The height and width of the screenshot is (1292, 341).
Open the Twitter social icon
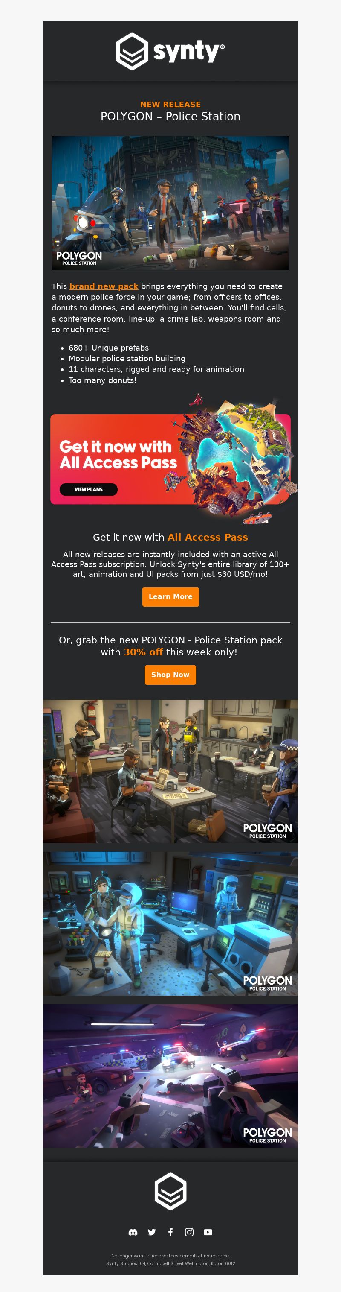point(152,1232)
